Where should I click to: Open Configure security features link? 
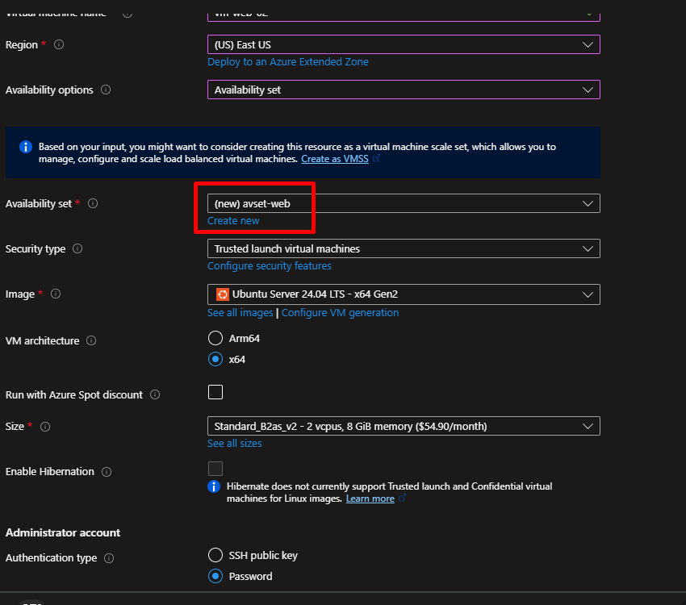coord(269,266)
